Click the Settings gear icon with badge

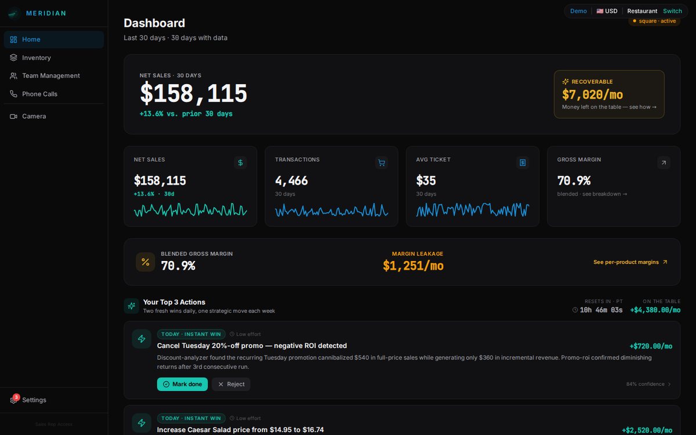13,400
